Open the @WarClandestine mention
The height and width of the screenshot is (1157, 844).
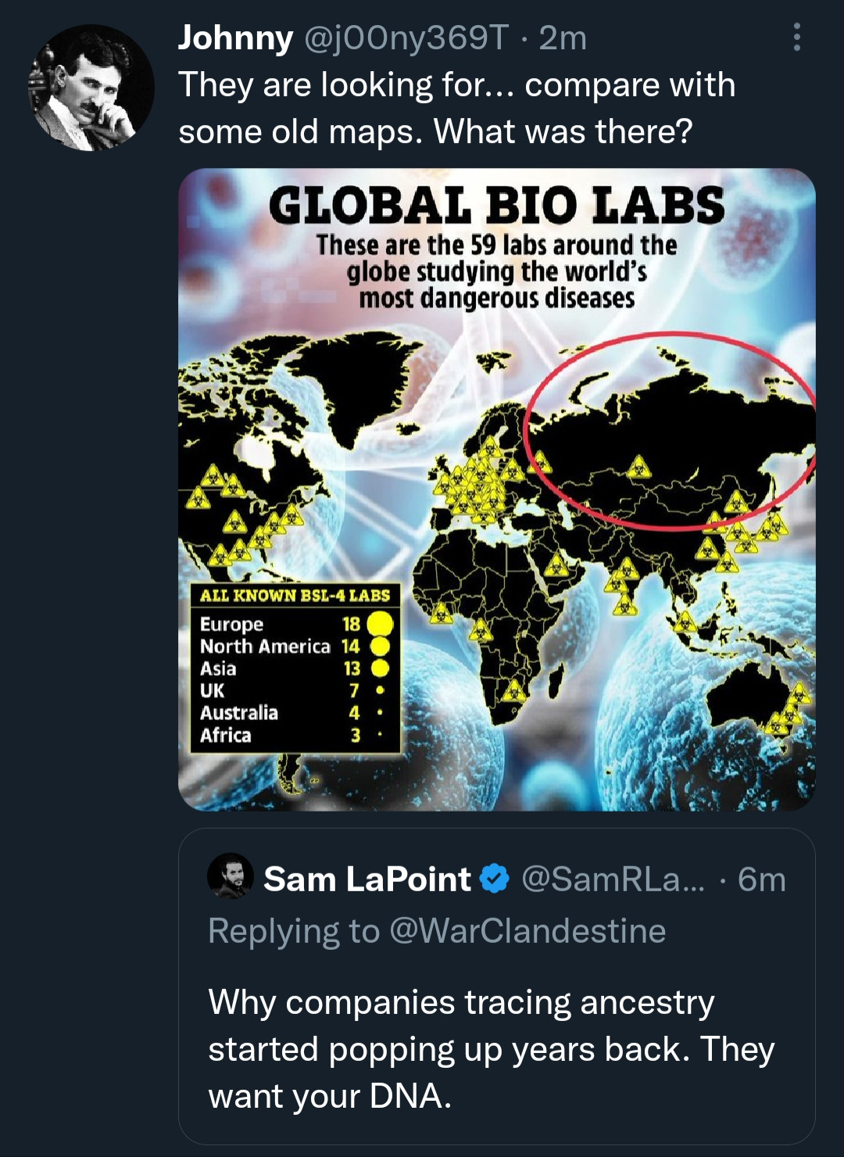[527, 930]
